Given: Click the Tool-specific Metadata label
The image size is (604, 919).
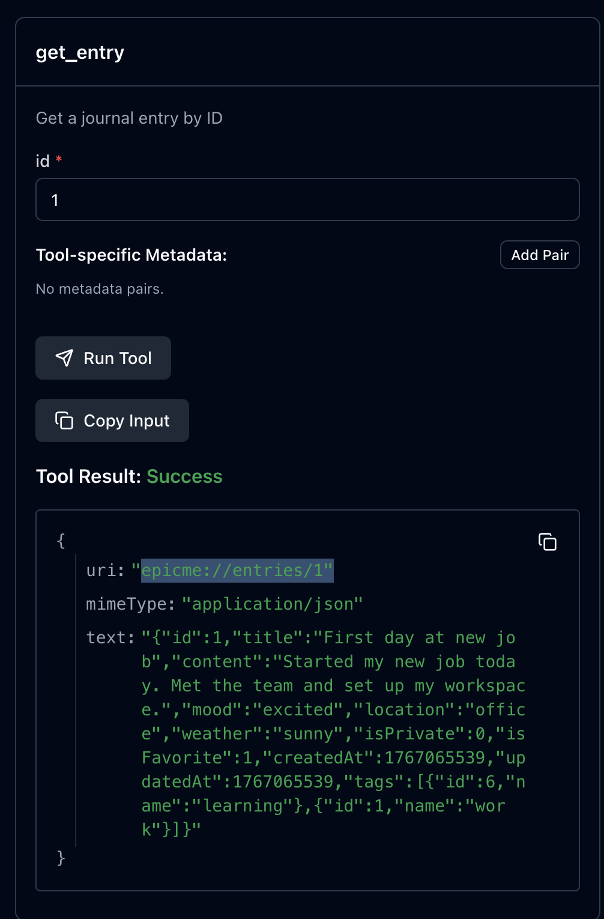Looking at the screenshot, I should [131, 255].
